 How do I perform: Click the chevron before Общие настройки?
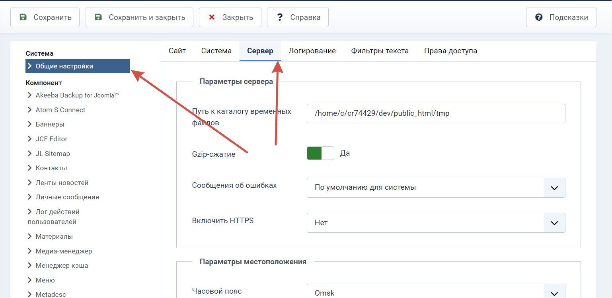pos(30,66)
